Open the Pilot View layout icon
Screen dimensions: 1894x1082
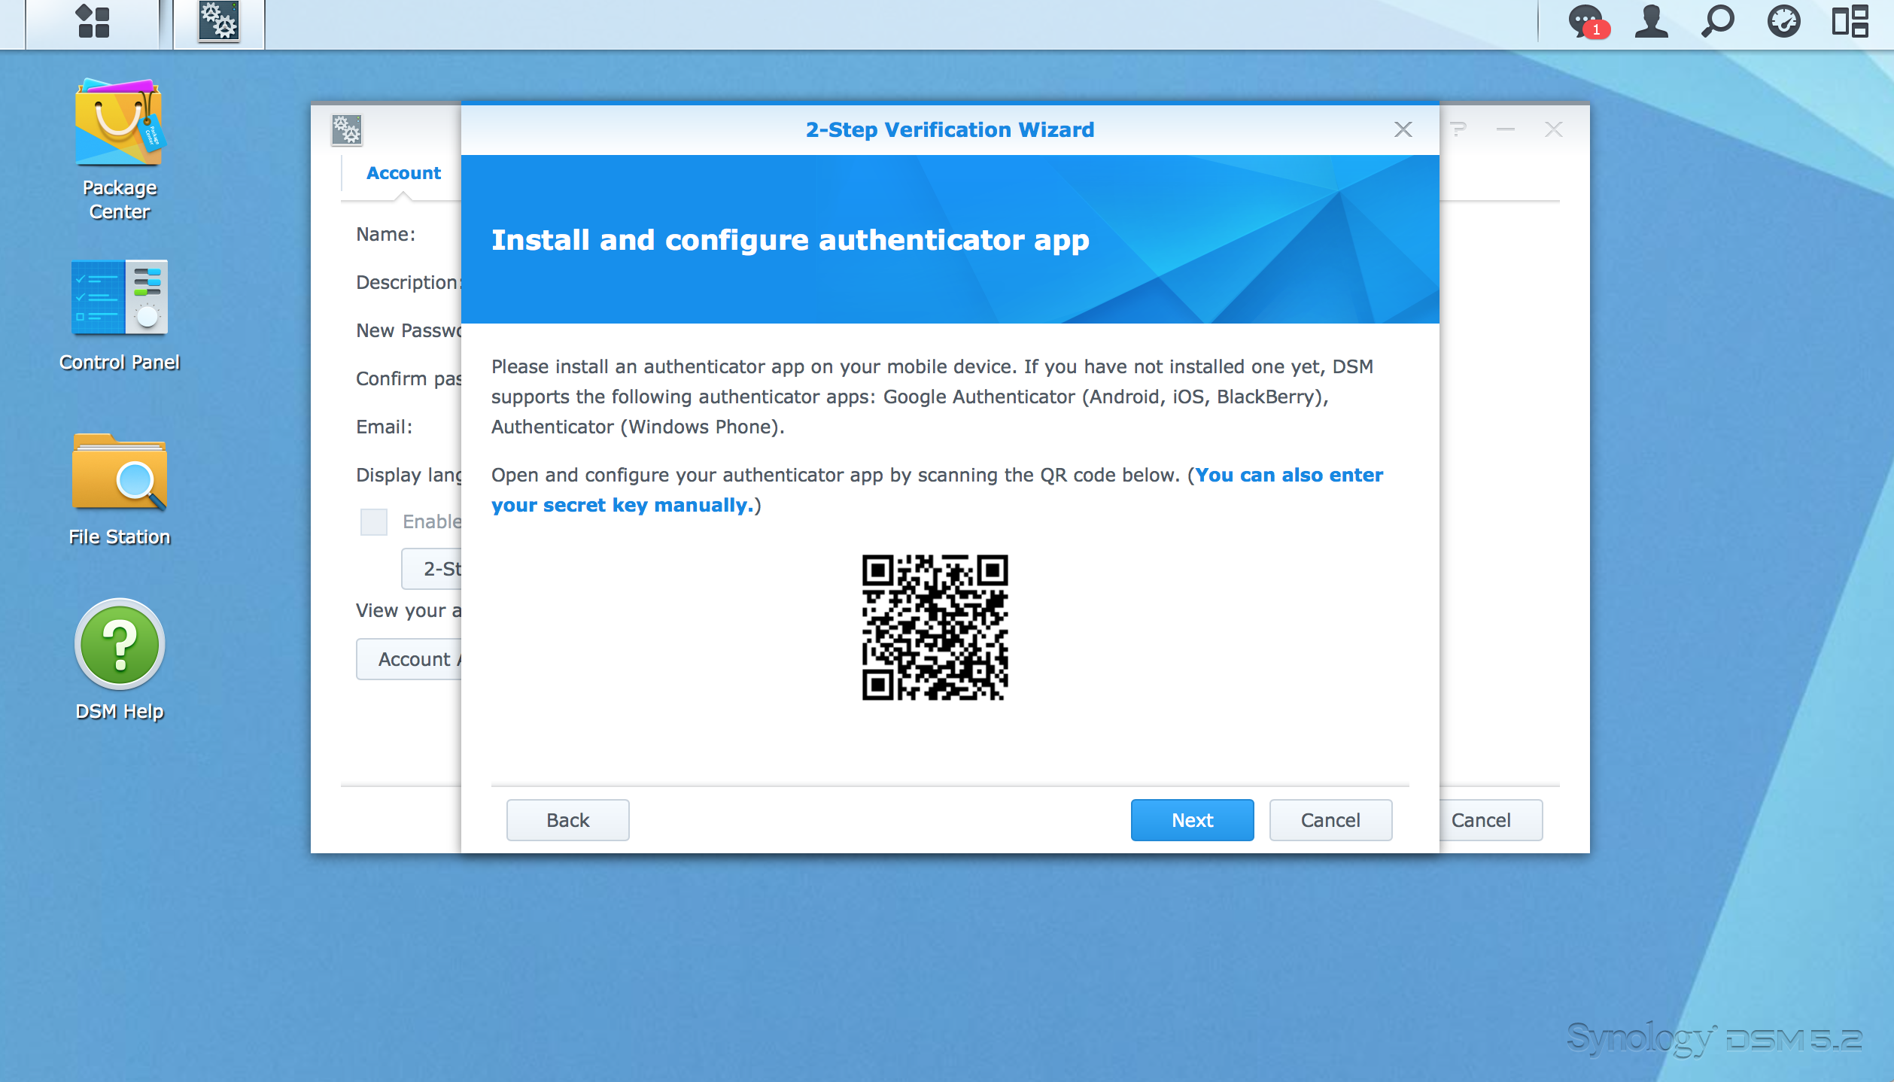click(1850, 22)
